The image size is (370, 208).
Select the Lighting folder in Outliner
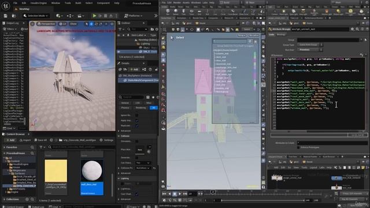coord(145,44)
